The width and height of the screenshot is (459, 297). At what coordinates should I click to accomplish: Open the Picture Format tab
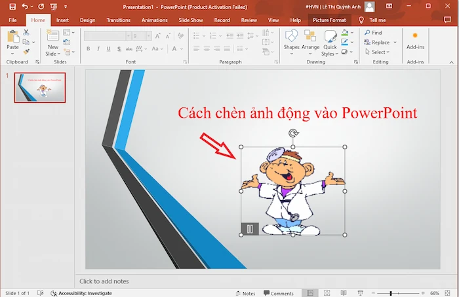tap(329, 20)
